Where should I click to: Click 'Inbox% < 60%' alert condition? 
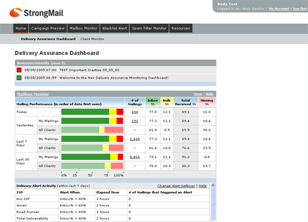point(73,205)
